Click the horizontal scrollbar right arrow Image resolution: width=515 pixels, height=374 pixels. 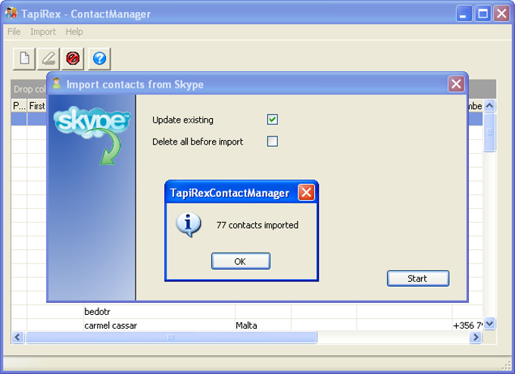click(476, 337)
